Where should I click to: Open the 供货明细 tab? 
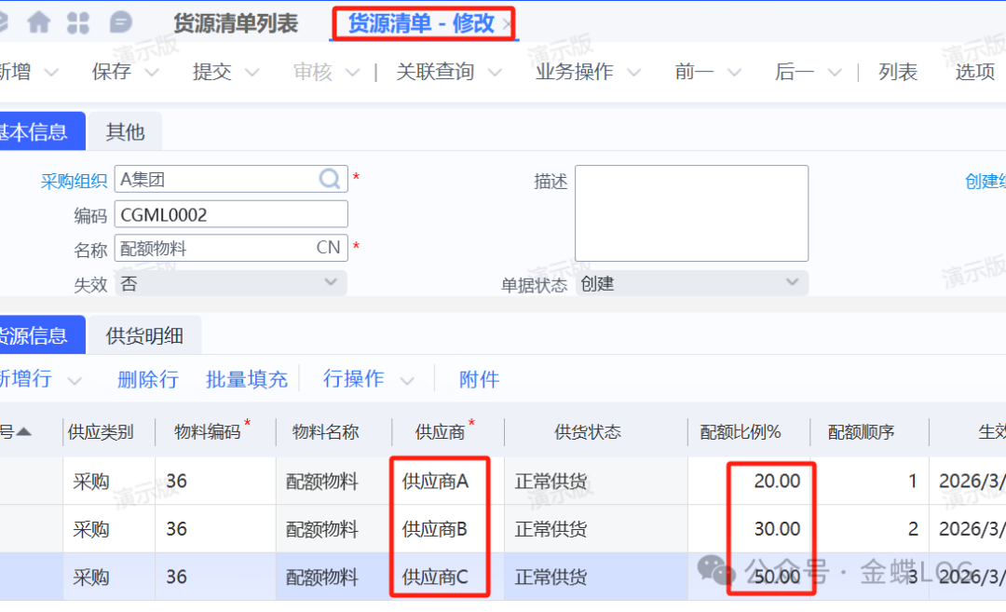(x=144, y=336)
